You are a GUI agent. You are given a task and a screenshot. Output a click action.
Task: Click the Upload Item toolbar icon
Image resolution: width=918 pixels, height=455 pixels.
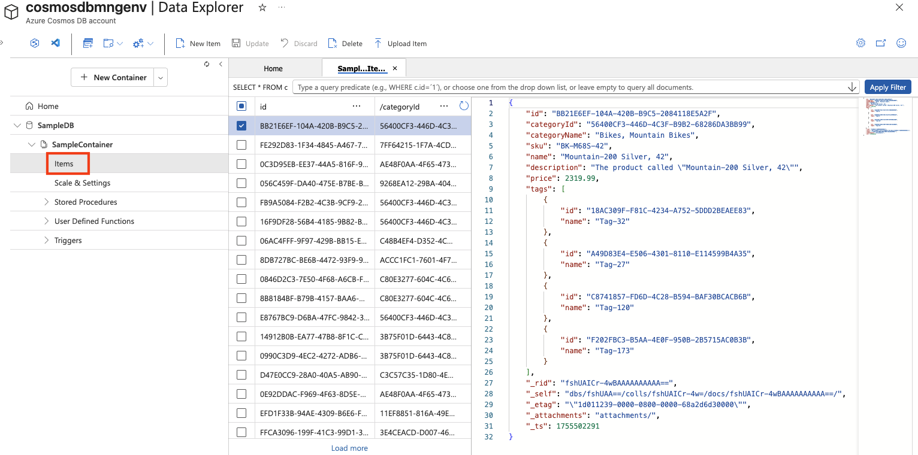378,43
